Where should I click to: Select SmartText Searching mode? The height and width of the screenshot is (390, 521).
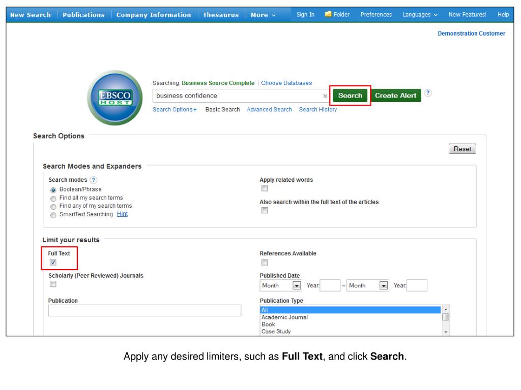pyautogui.click(x=53, y=215)
